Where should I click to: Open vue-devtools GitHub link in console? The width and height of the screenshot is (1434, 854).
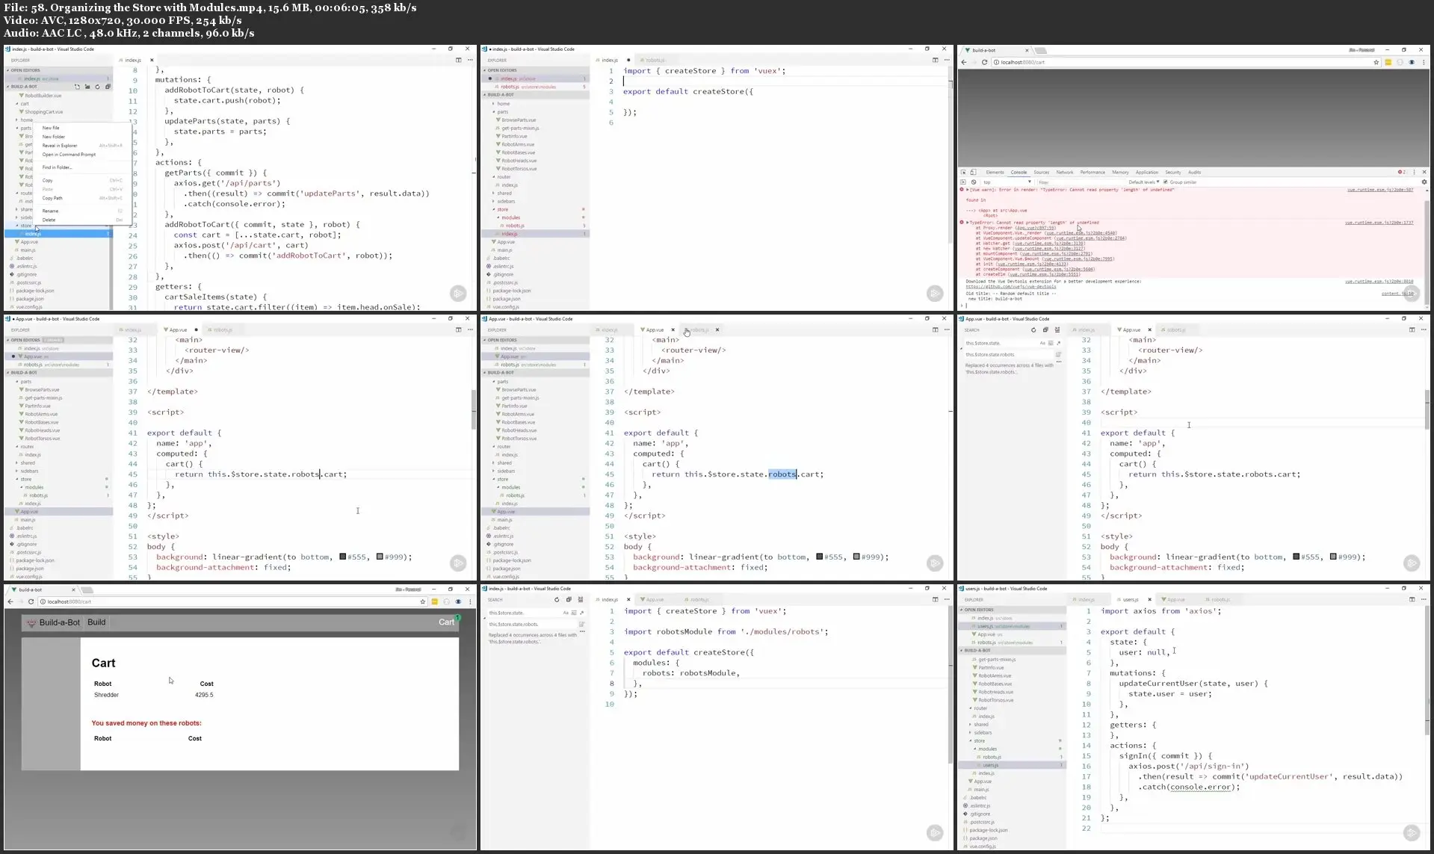pyautogui.click(x=1010, y=286)
